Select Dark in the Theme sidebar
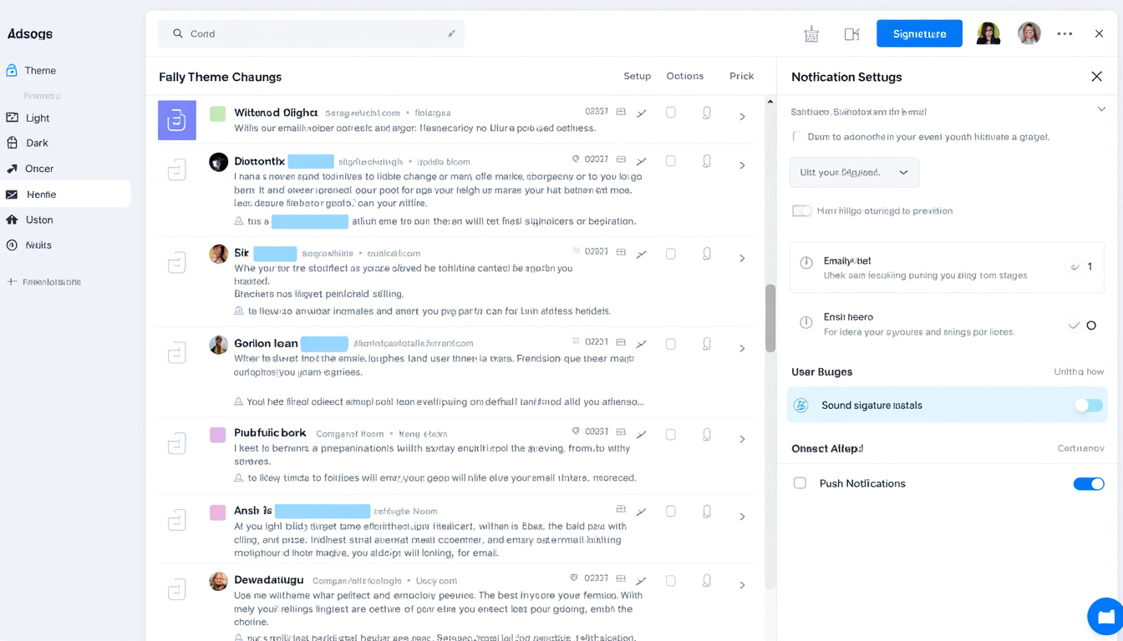Screen dimensions: 1123x641 [x=37, y=143]
